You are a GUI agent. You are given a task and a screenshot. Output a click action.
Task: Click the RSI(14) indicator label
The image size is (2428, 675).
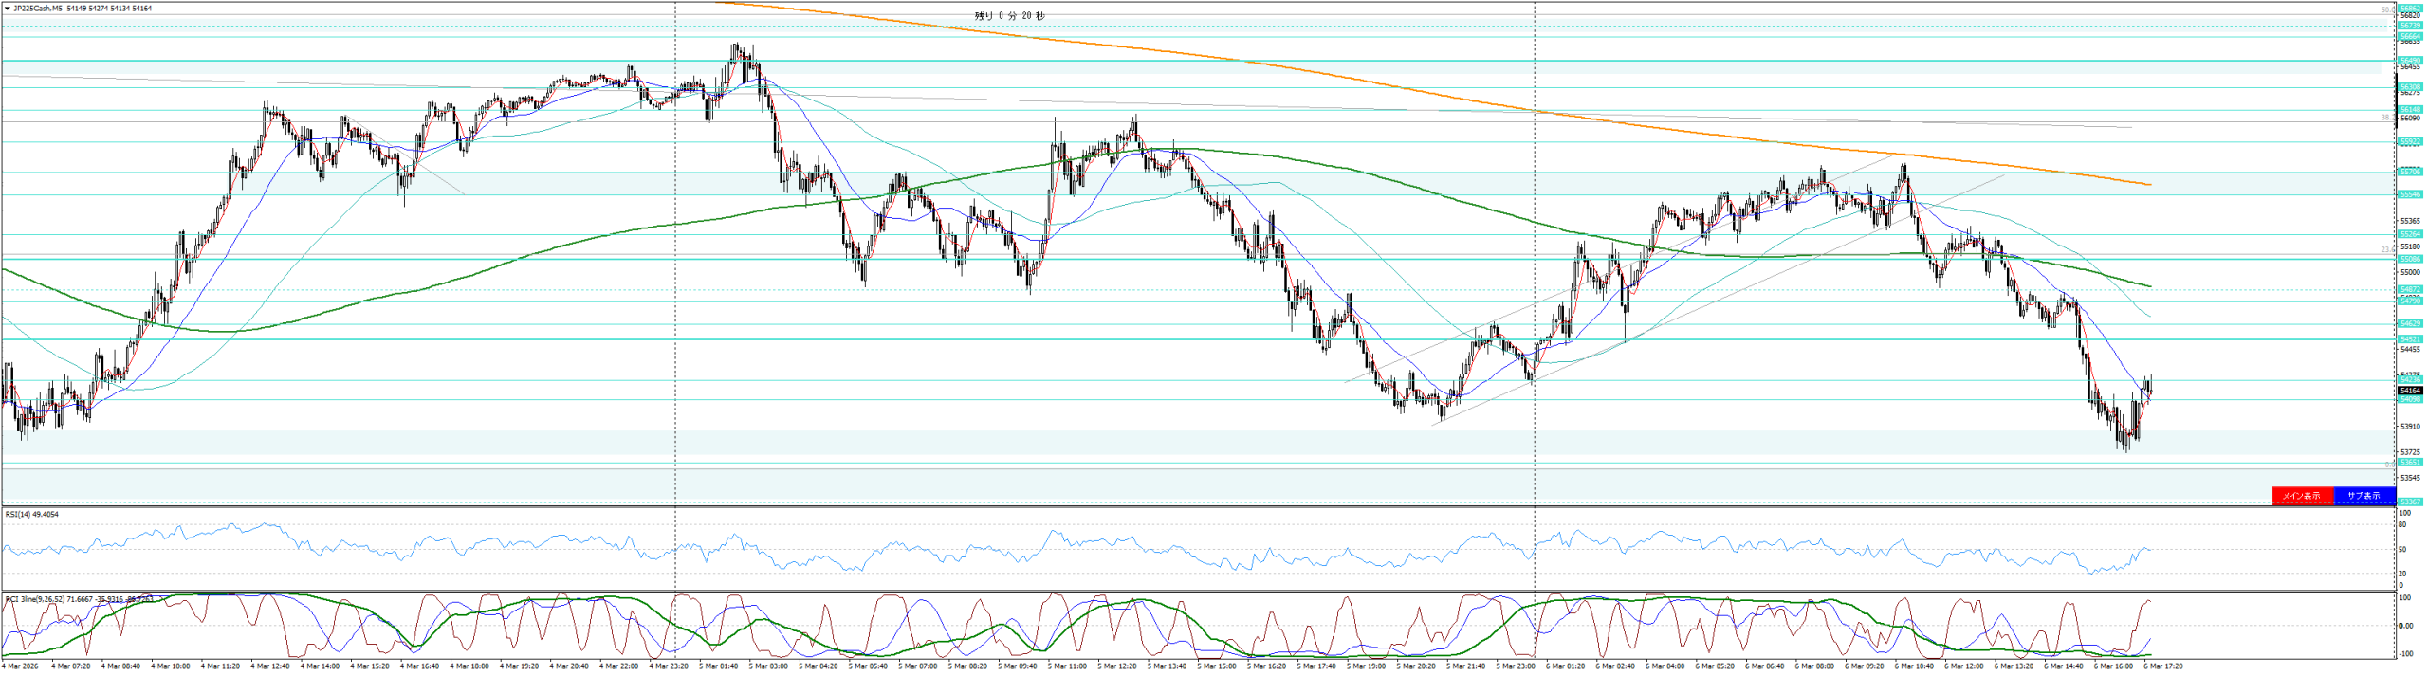(x=31, y=515)
